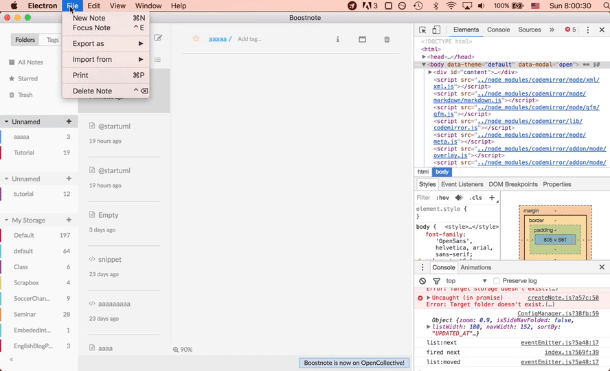Viewport: 610px width, 371px height.
Task: Enable Preserve log checkbox
Action: tap(497, 281)
